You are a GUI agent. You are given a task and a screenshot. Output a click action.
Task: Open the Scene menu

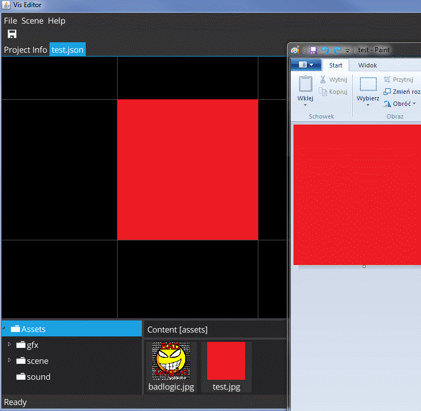pyautogui.click(x=32, y=21)
